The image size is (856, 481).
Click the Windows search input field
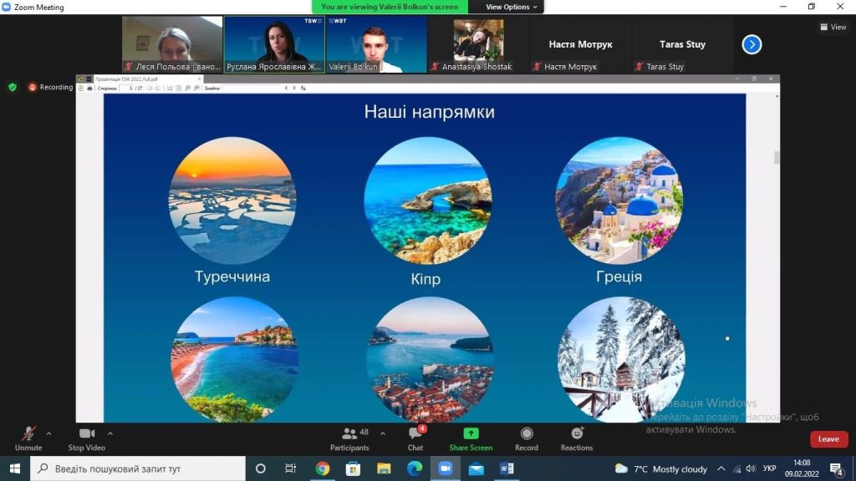pyautogui.click(x=138, y=468)
